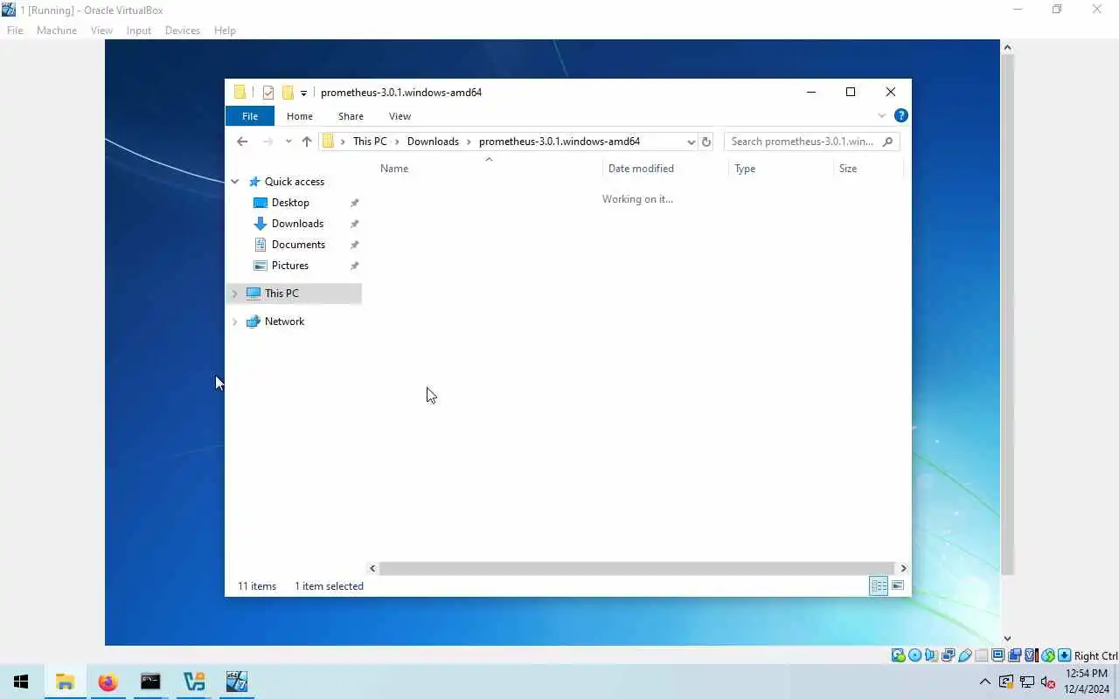The image size is (1119, 699).
Task: Switch to Details view layout
Action: 879,586
